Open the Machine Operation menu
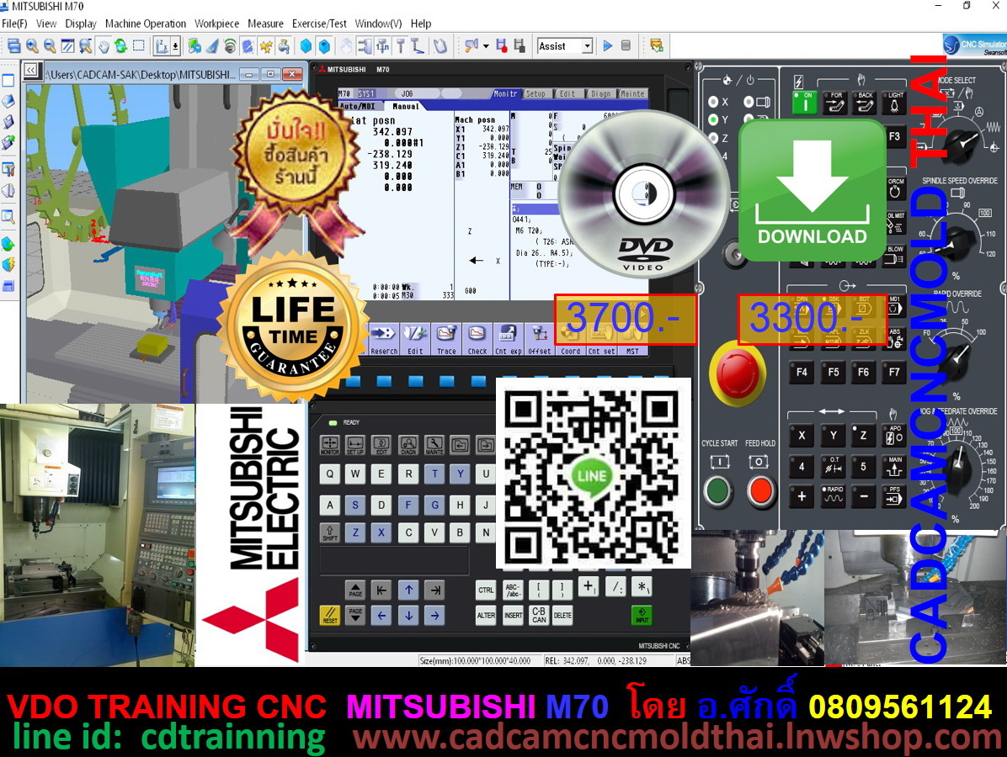Image resolution: width=1007 pixels, height=757 pixels. [x=146, y=24]
